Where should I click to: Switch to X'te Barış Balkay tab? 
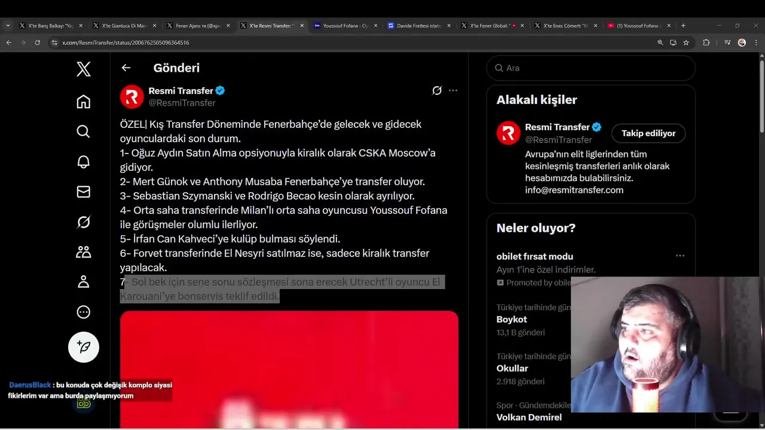coord(51,26)
